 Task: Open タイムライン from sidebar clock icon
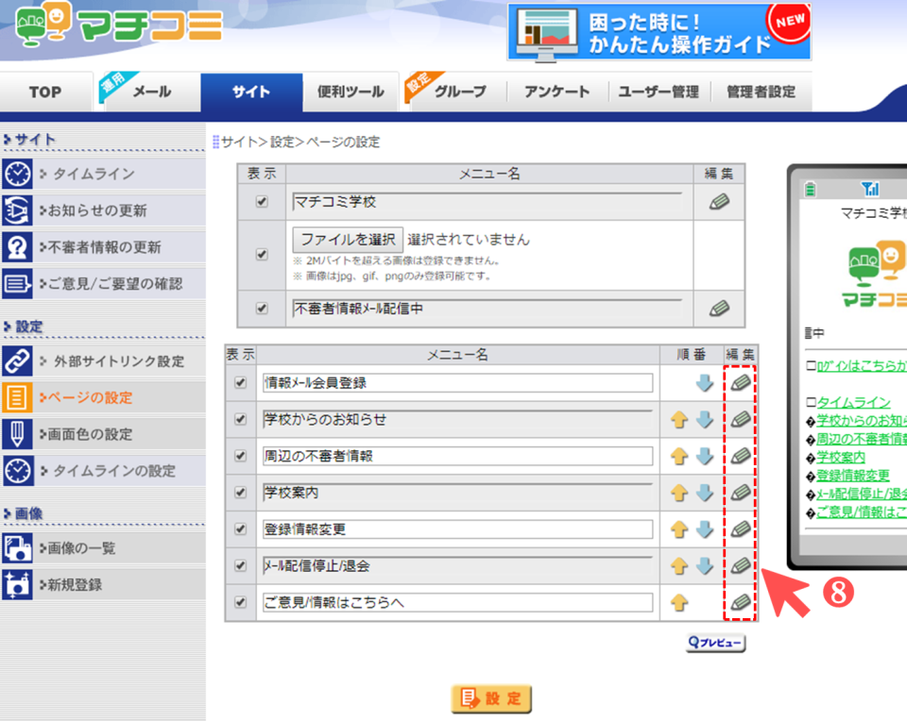click(17, 175)
